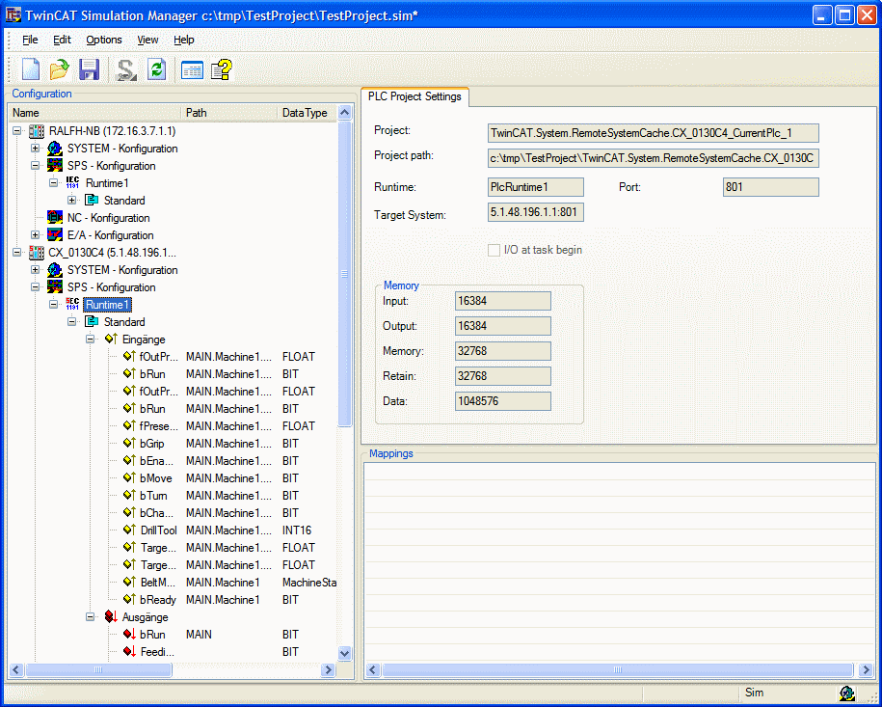Screen dimensions: 882x707
Task: Click the DrillTool variable icon
Action: click(x=129, y=530)
